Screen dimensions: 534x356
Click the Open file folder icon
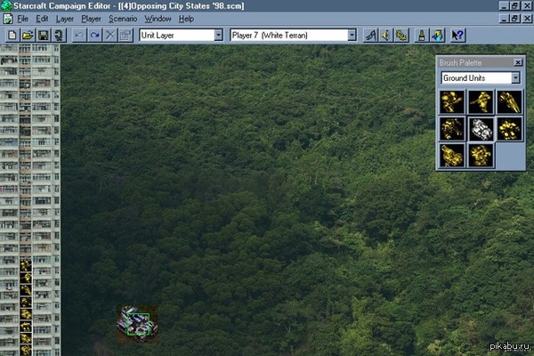click(x=28, y=35)
